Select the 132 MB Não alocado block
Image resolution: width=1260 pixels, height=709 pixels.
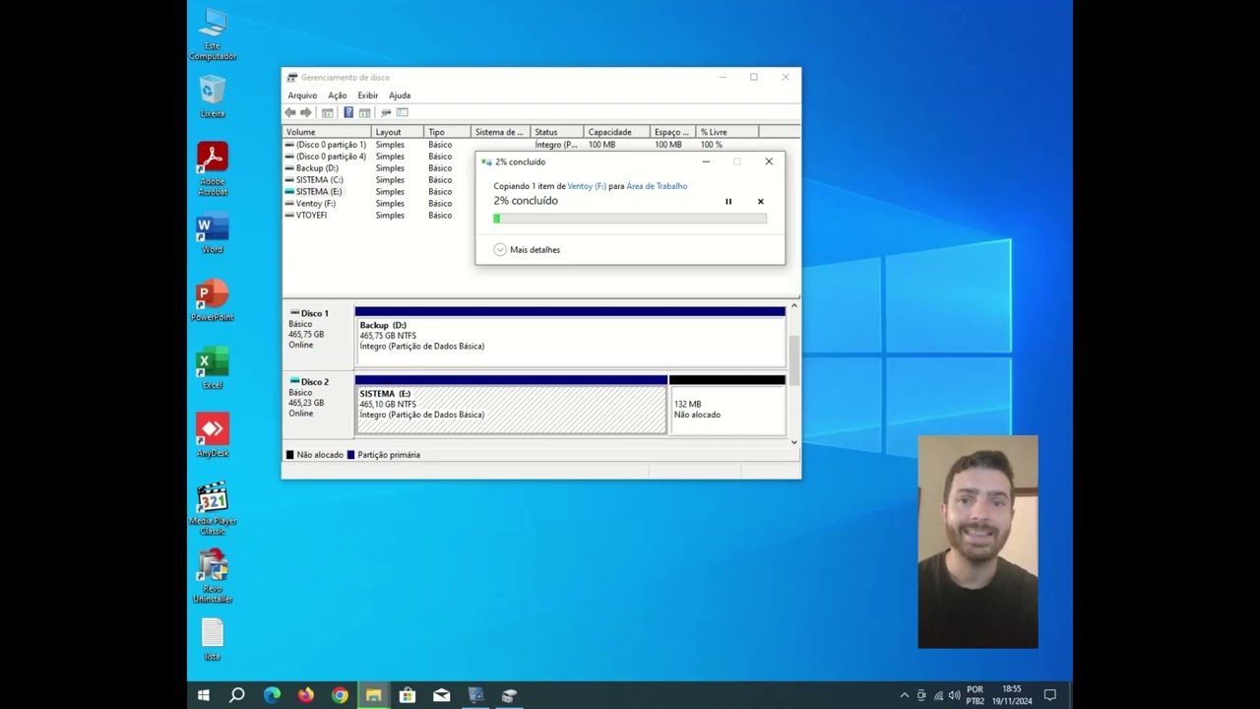tap(727, 405)
